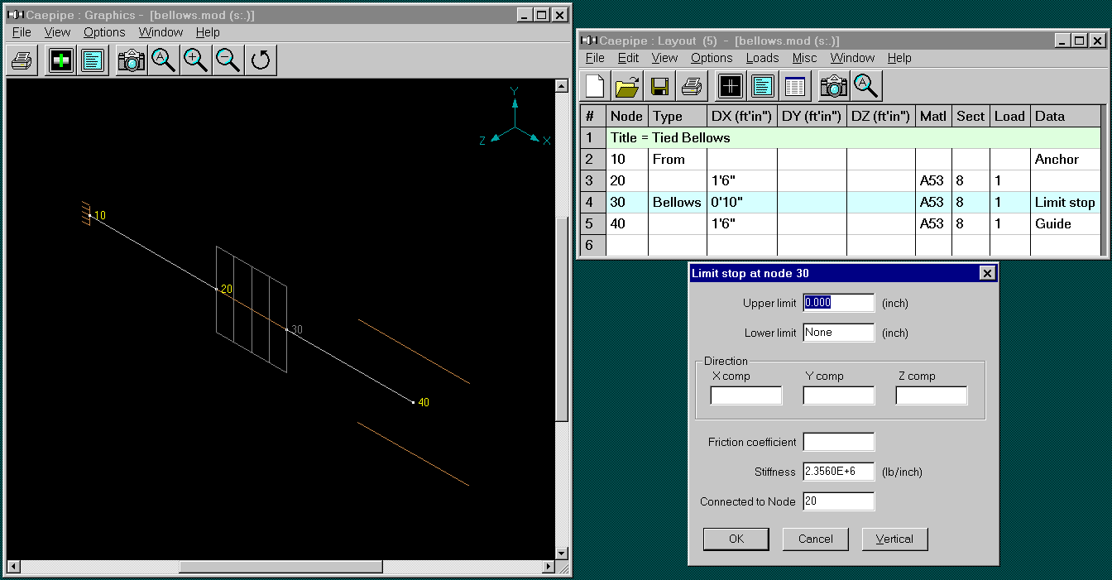This screenshot has height=580, width=1112.
Task: Click OK in Limit stop dialog
Action: [x=736, y=539]
